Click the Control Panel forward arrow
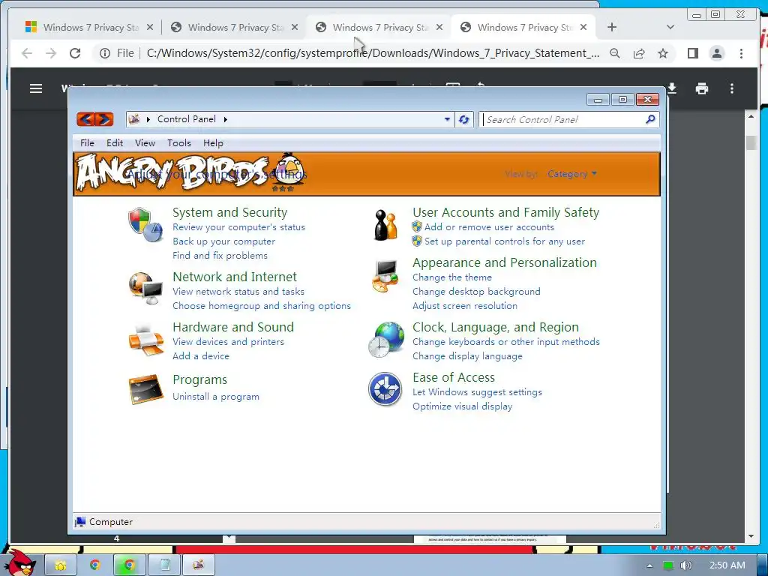This screenshot has height=576, width=768. click(104, 119)
